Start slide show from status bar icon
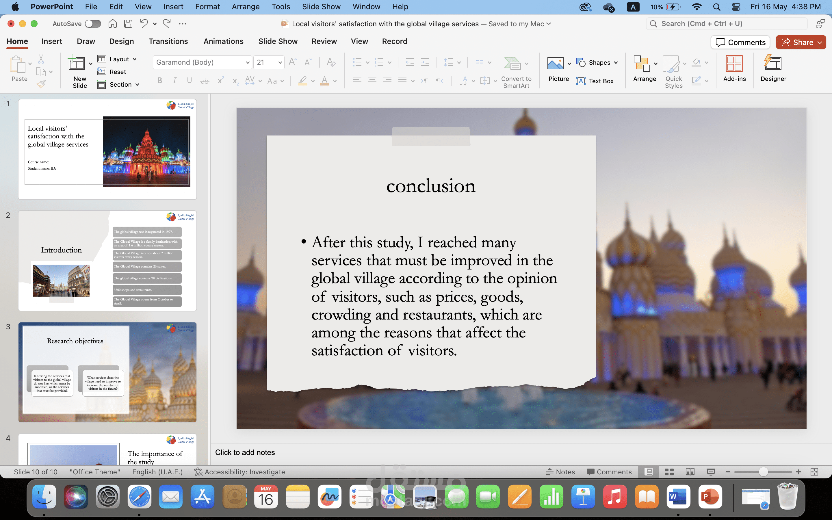This screenshot has width=832, height=520. coord(711,472)
